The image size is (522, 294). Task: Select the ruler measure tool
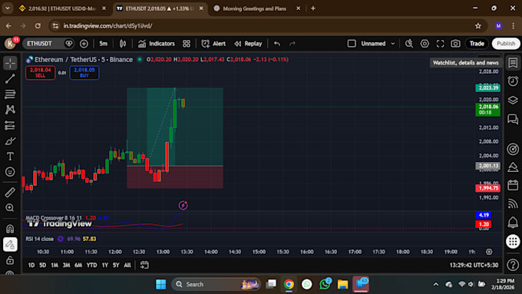point(10,192)
